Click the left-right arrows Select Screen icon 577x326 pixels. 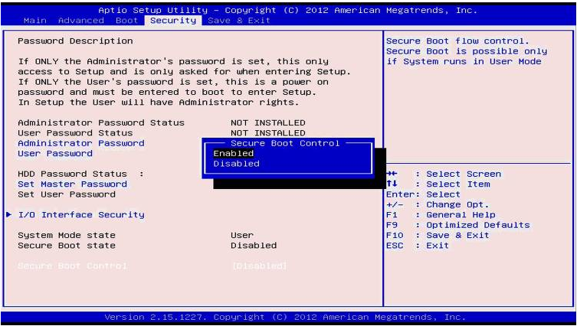pos(393,174)
